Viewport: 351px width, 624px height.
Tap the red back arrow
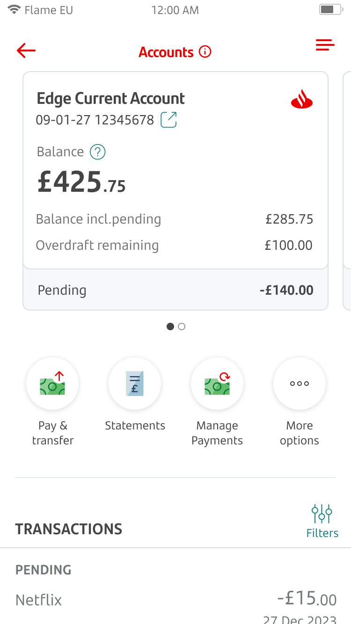pos(26,51)
